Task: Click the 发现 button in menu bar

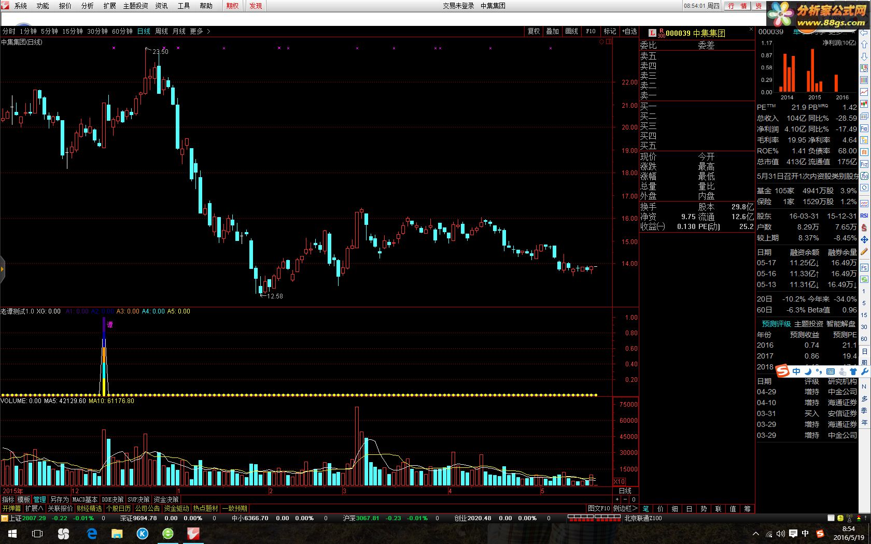Action: coord(256,6)
